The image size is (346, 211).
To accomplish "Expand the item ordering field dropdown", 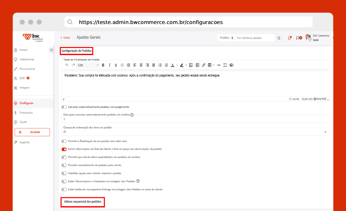I will pos(325,132).
